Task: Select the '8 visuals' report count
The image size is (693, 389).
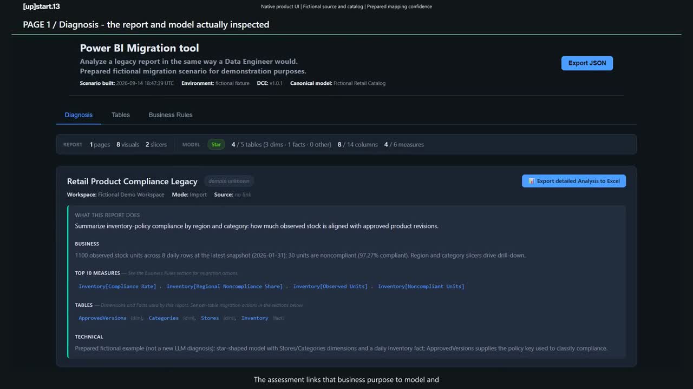Action: coord(128,145)
